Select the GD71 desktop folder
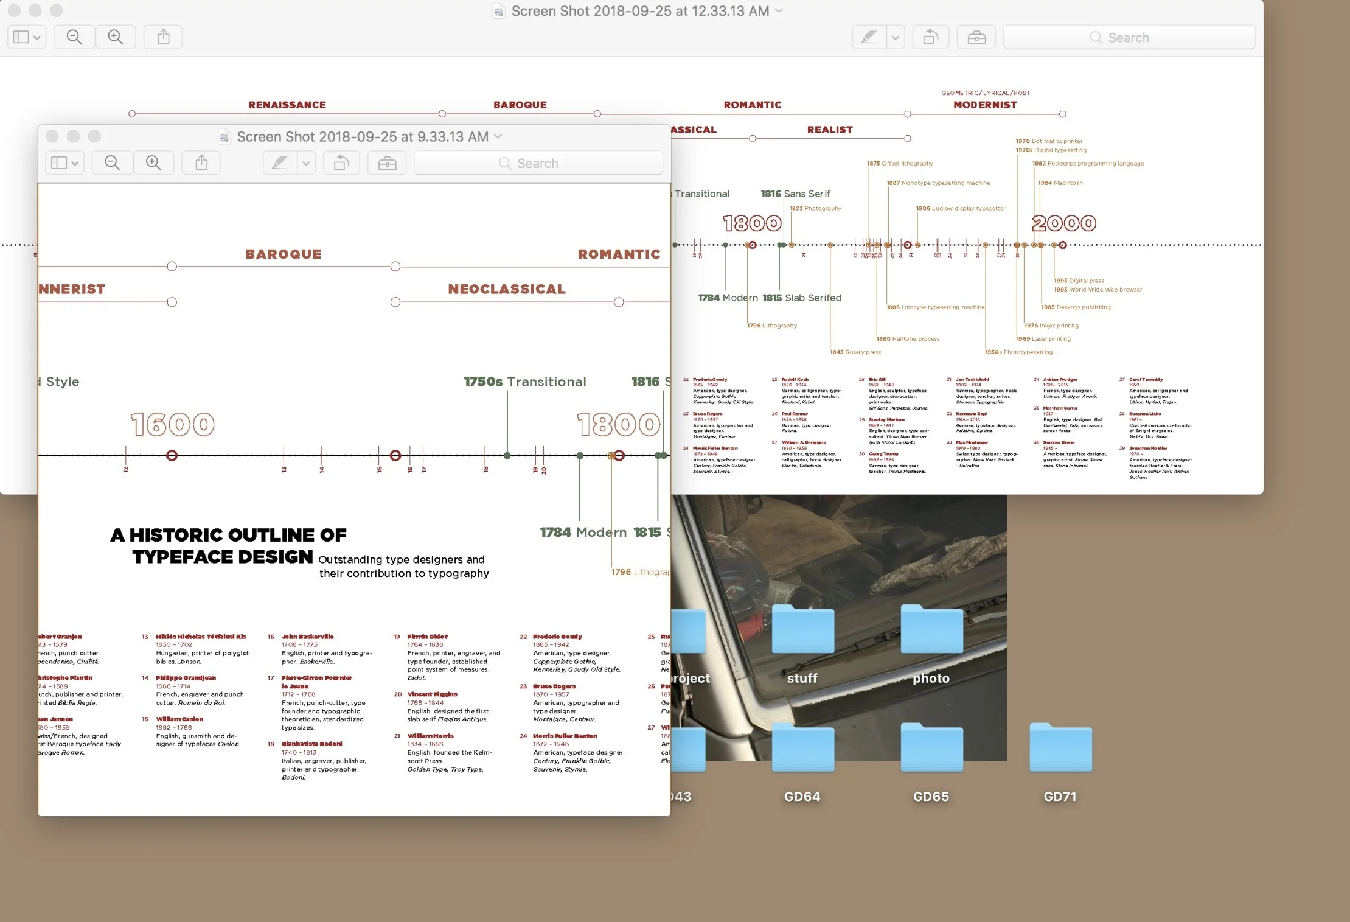This screenshot has width=1350, height=922. (1060, 749)
